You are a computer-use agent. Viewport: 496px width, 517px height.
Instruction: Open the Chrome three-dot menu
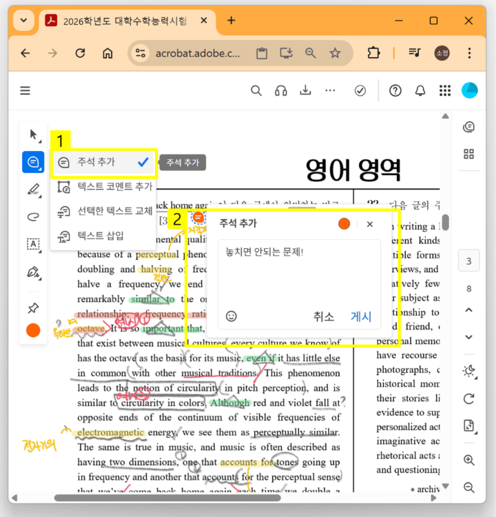coord(469,53)
